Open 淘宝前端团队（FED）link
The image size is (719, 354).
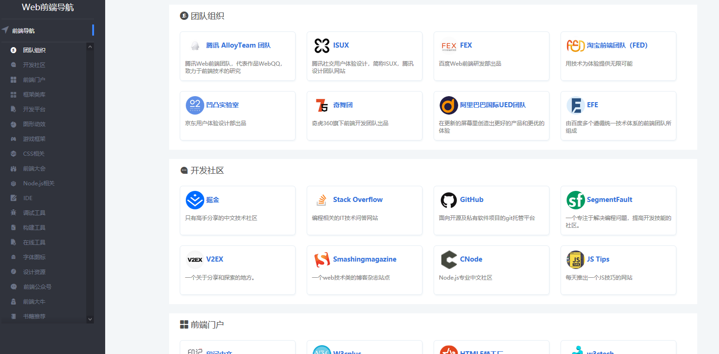(617, 45)
